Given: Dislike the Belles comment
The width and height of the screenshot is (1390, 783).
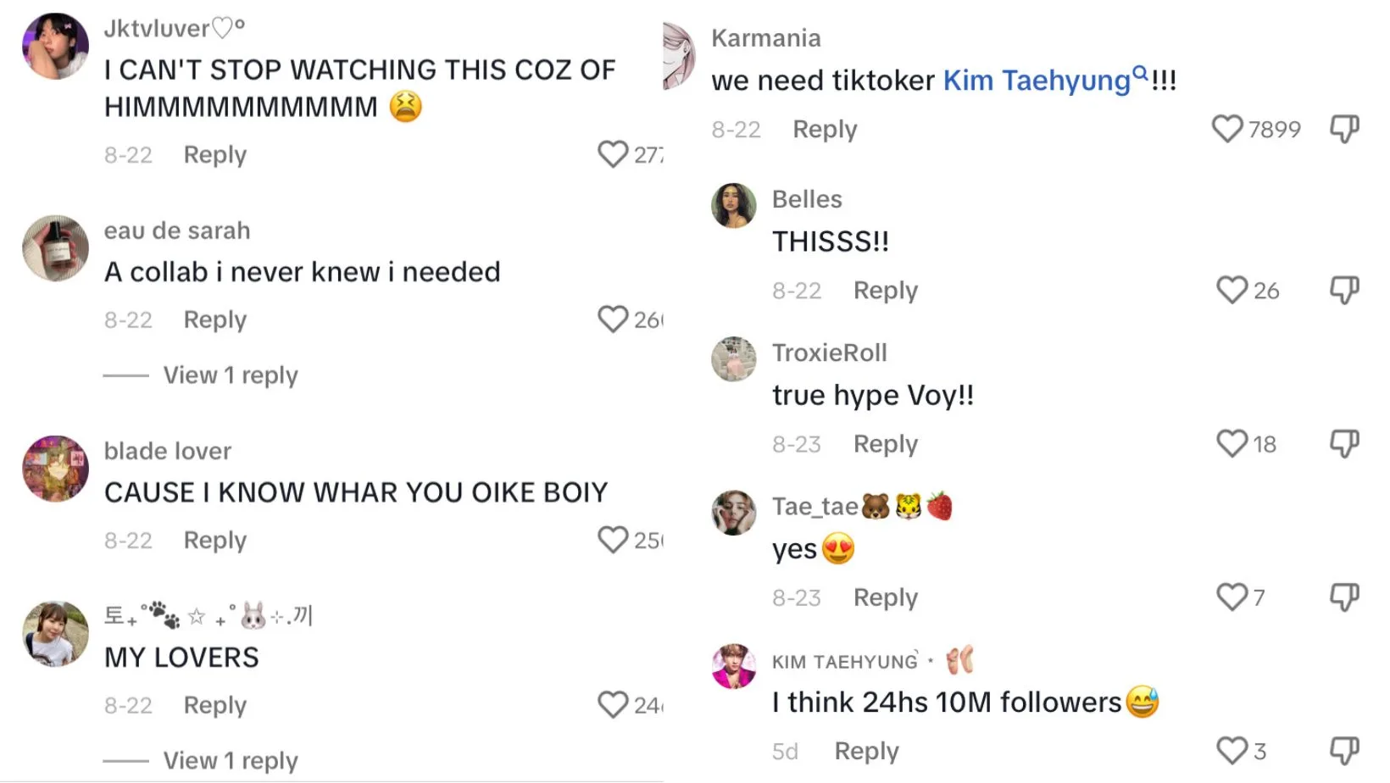Looking at the screenshot, I should pyautogui.click(x=1344, y=290).
